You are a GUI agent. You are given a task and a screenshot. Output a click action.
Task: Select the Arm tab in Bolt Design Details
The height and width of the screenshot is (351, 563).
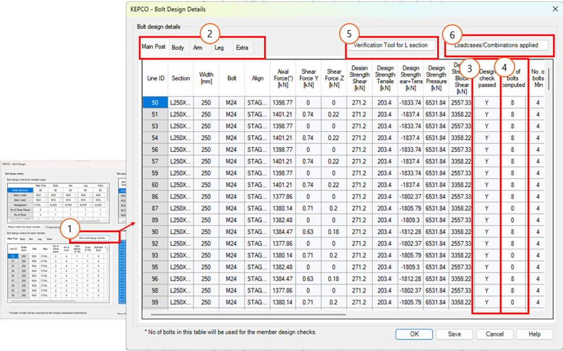pos(197,47)
